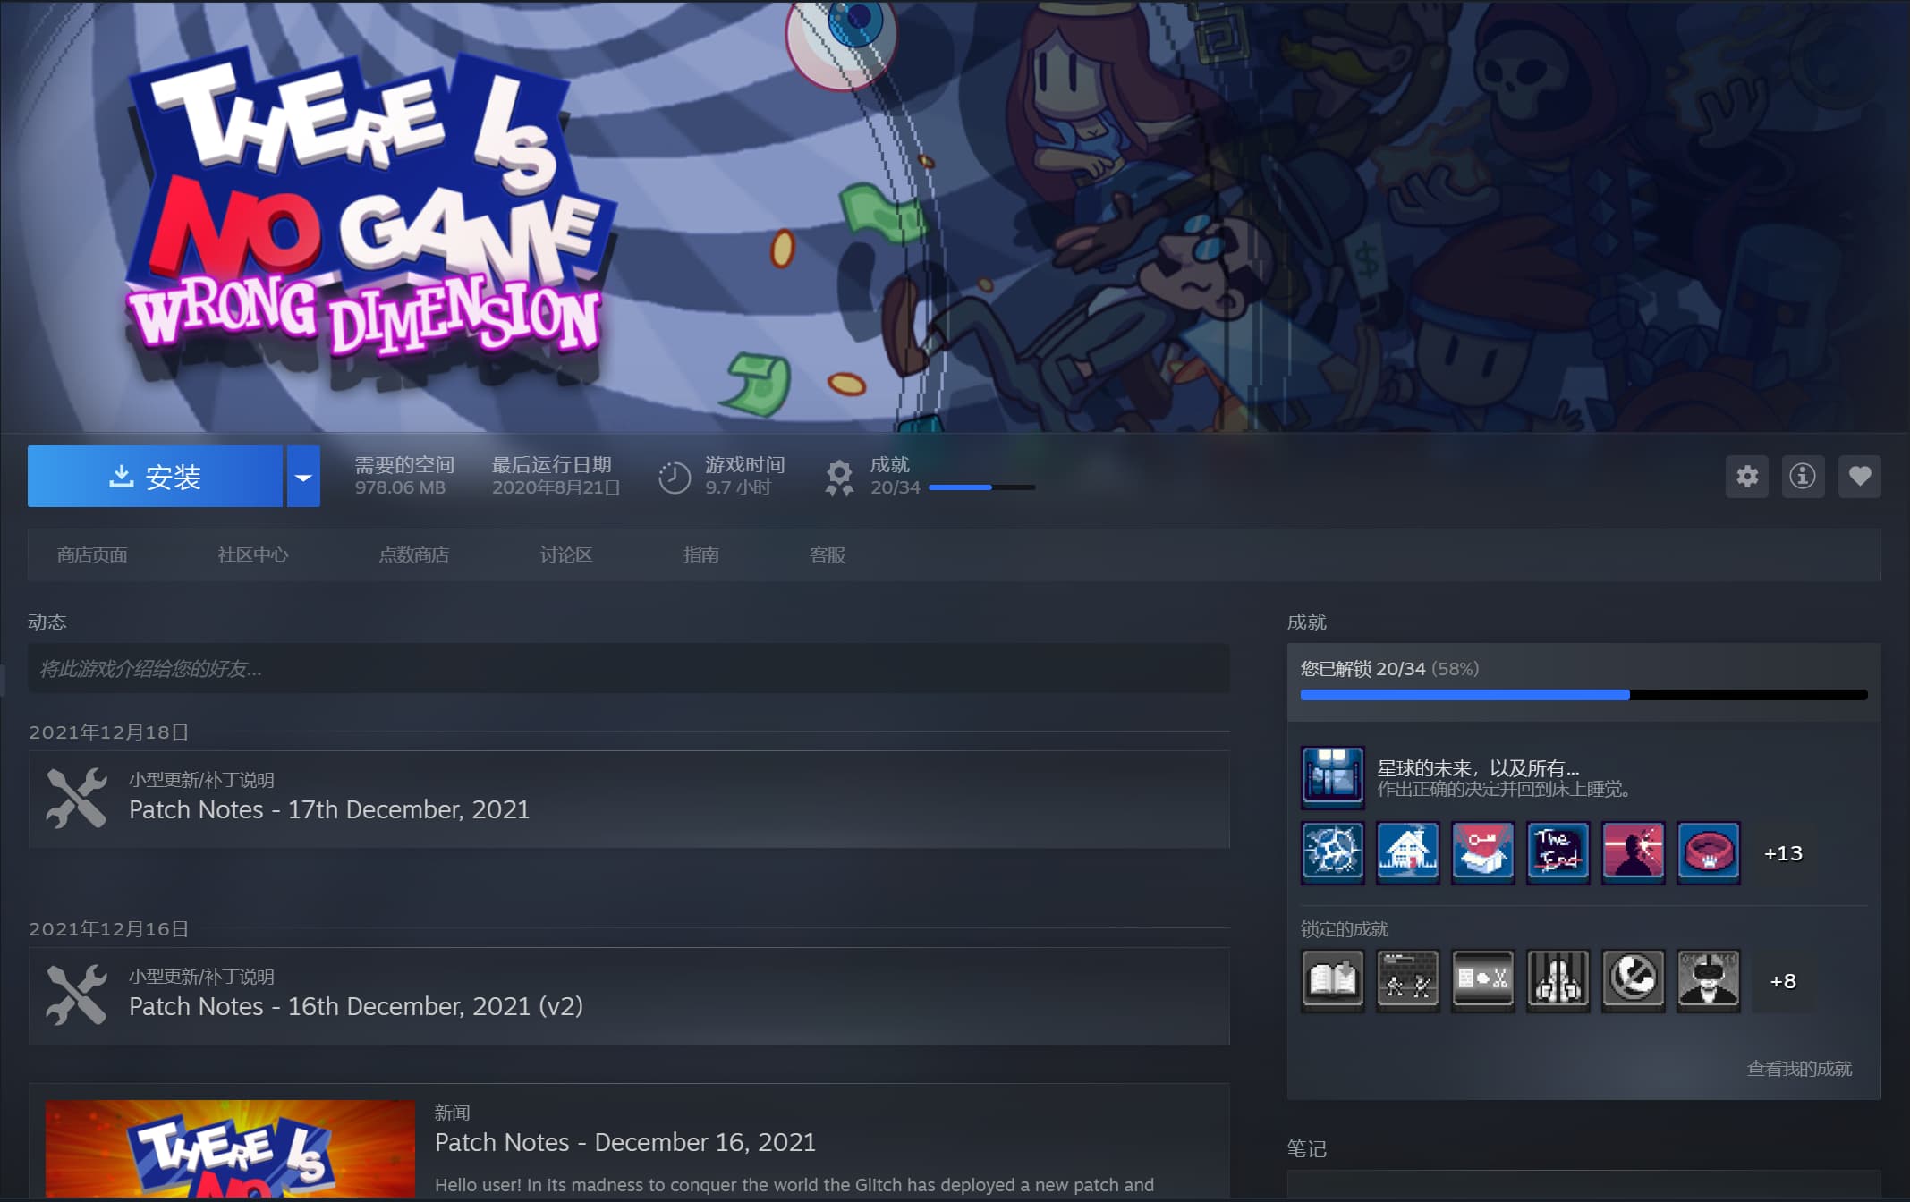Toggle favorite heart icon
Viewport: 1910px width, 1202px height.
pyautogui.click(x=1859, y=476)
